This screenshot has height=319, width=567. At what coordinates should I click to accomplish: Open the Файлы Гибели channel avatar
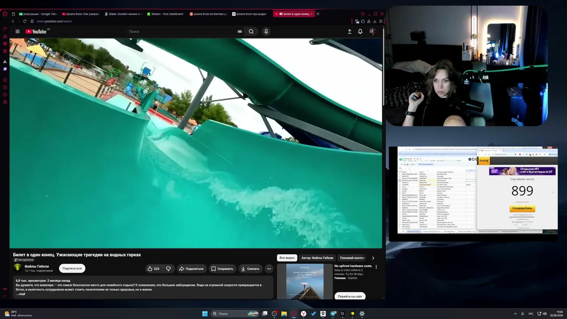tap(18, 268)
